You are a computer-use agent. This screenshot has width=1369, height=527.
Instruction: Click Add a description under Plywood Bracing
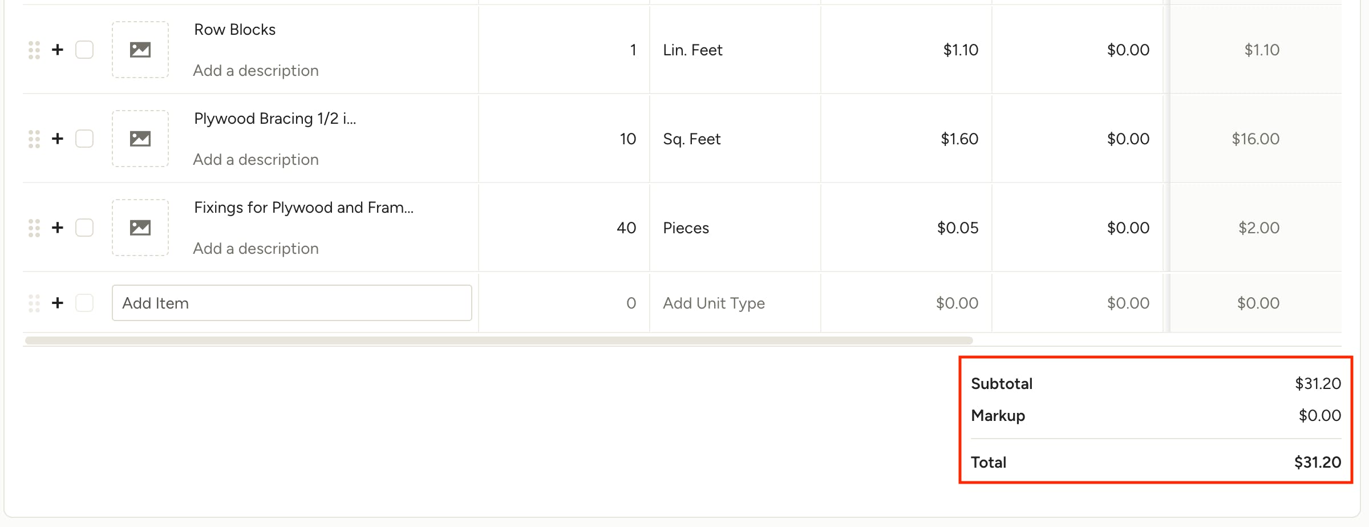(256, 160)
